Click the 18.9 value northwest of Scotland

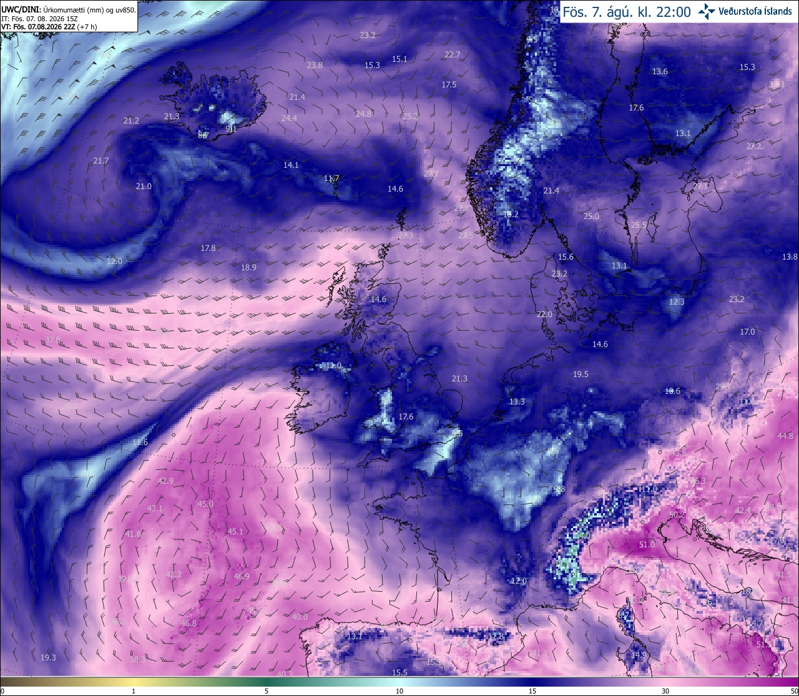[x=248, y=267]
